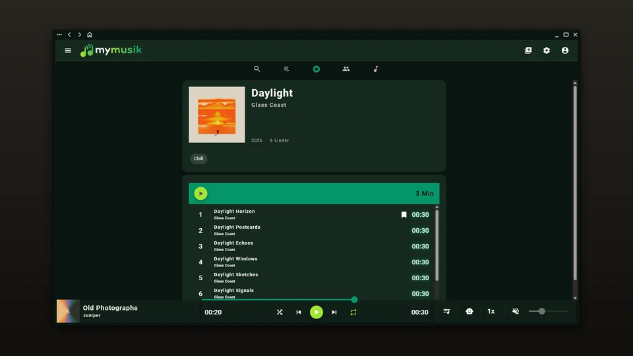The width and height of the screenshot is (633, 356).
Task: Change the 1x playback speed
Action: coord(491,311)
